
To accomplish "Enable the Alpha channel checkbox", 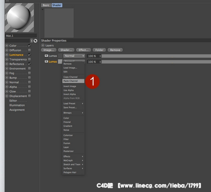I will click(29, 87).
